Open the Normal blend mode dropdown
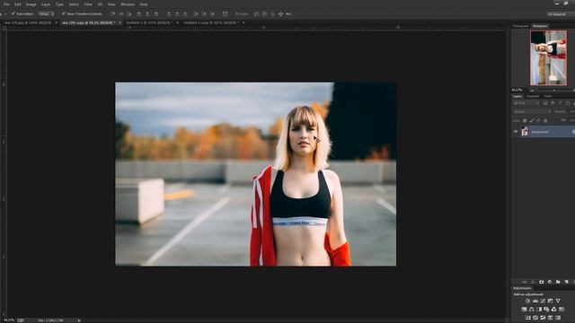The image size is (575, 323). click(532, 111)
